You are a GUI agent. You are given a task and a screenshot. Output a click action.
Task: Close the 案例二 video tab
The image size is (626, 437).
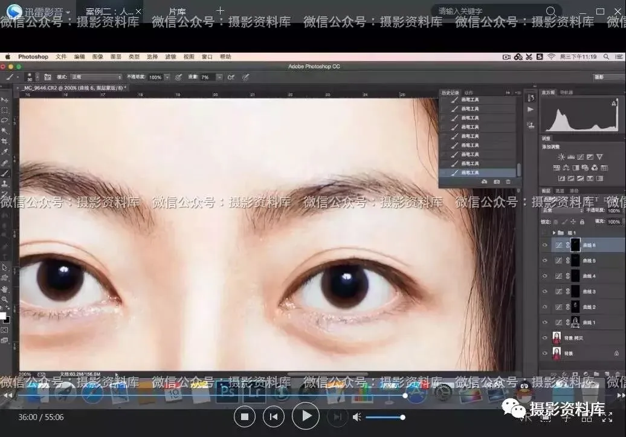pyautogui.click(x=138, y=11)
